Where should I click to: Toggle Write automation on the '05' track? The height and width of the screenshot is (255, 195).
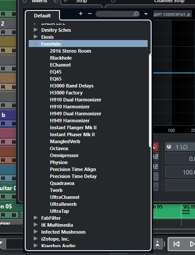pos(13,215)
